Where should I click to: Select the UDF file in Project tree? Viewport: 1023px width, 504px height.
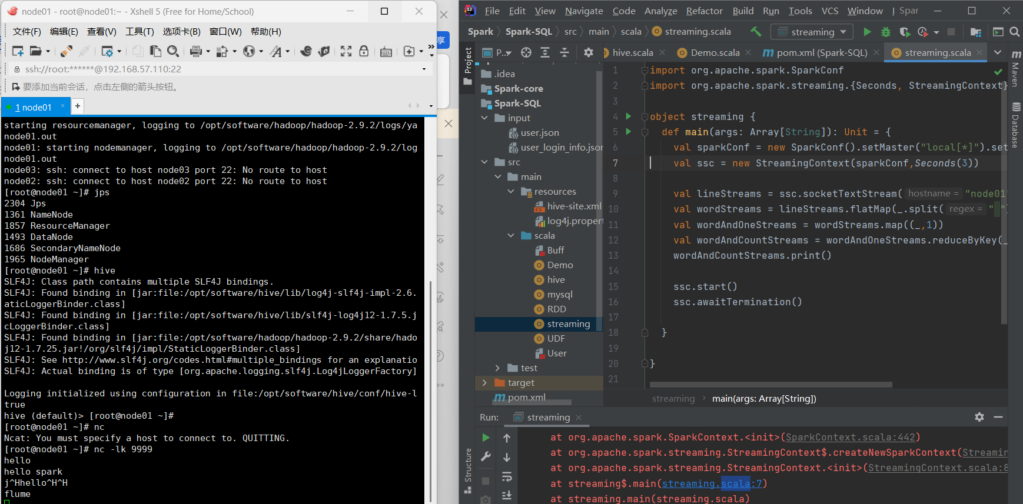tap(556, 339)
